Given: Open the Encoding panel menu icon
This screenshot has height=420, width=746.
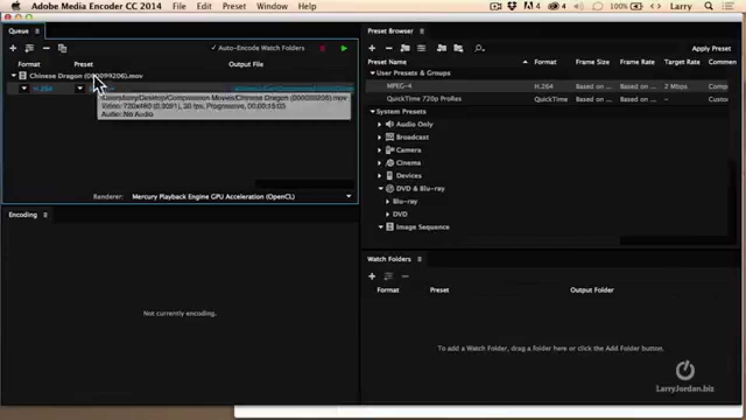Looking at the screenshot, I should [x=45, y=215].
